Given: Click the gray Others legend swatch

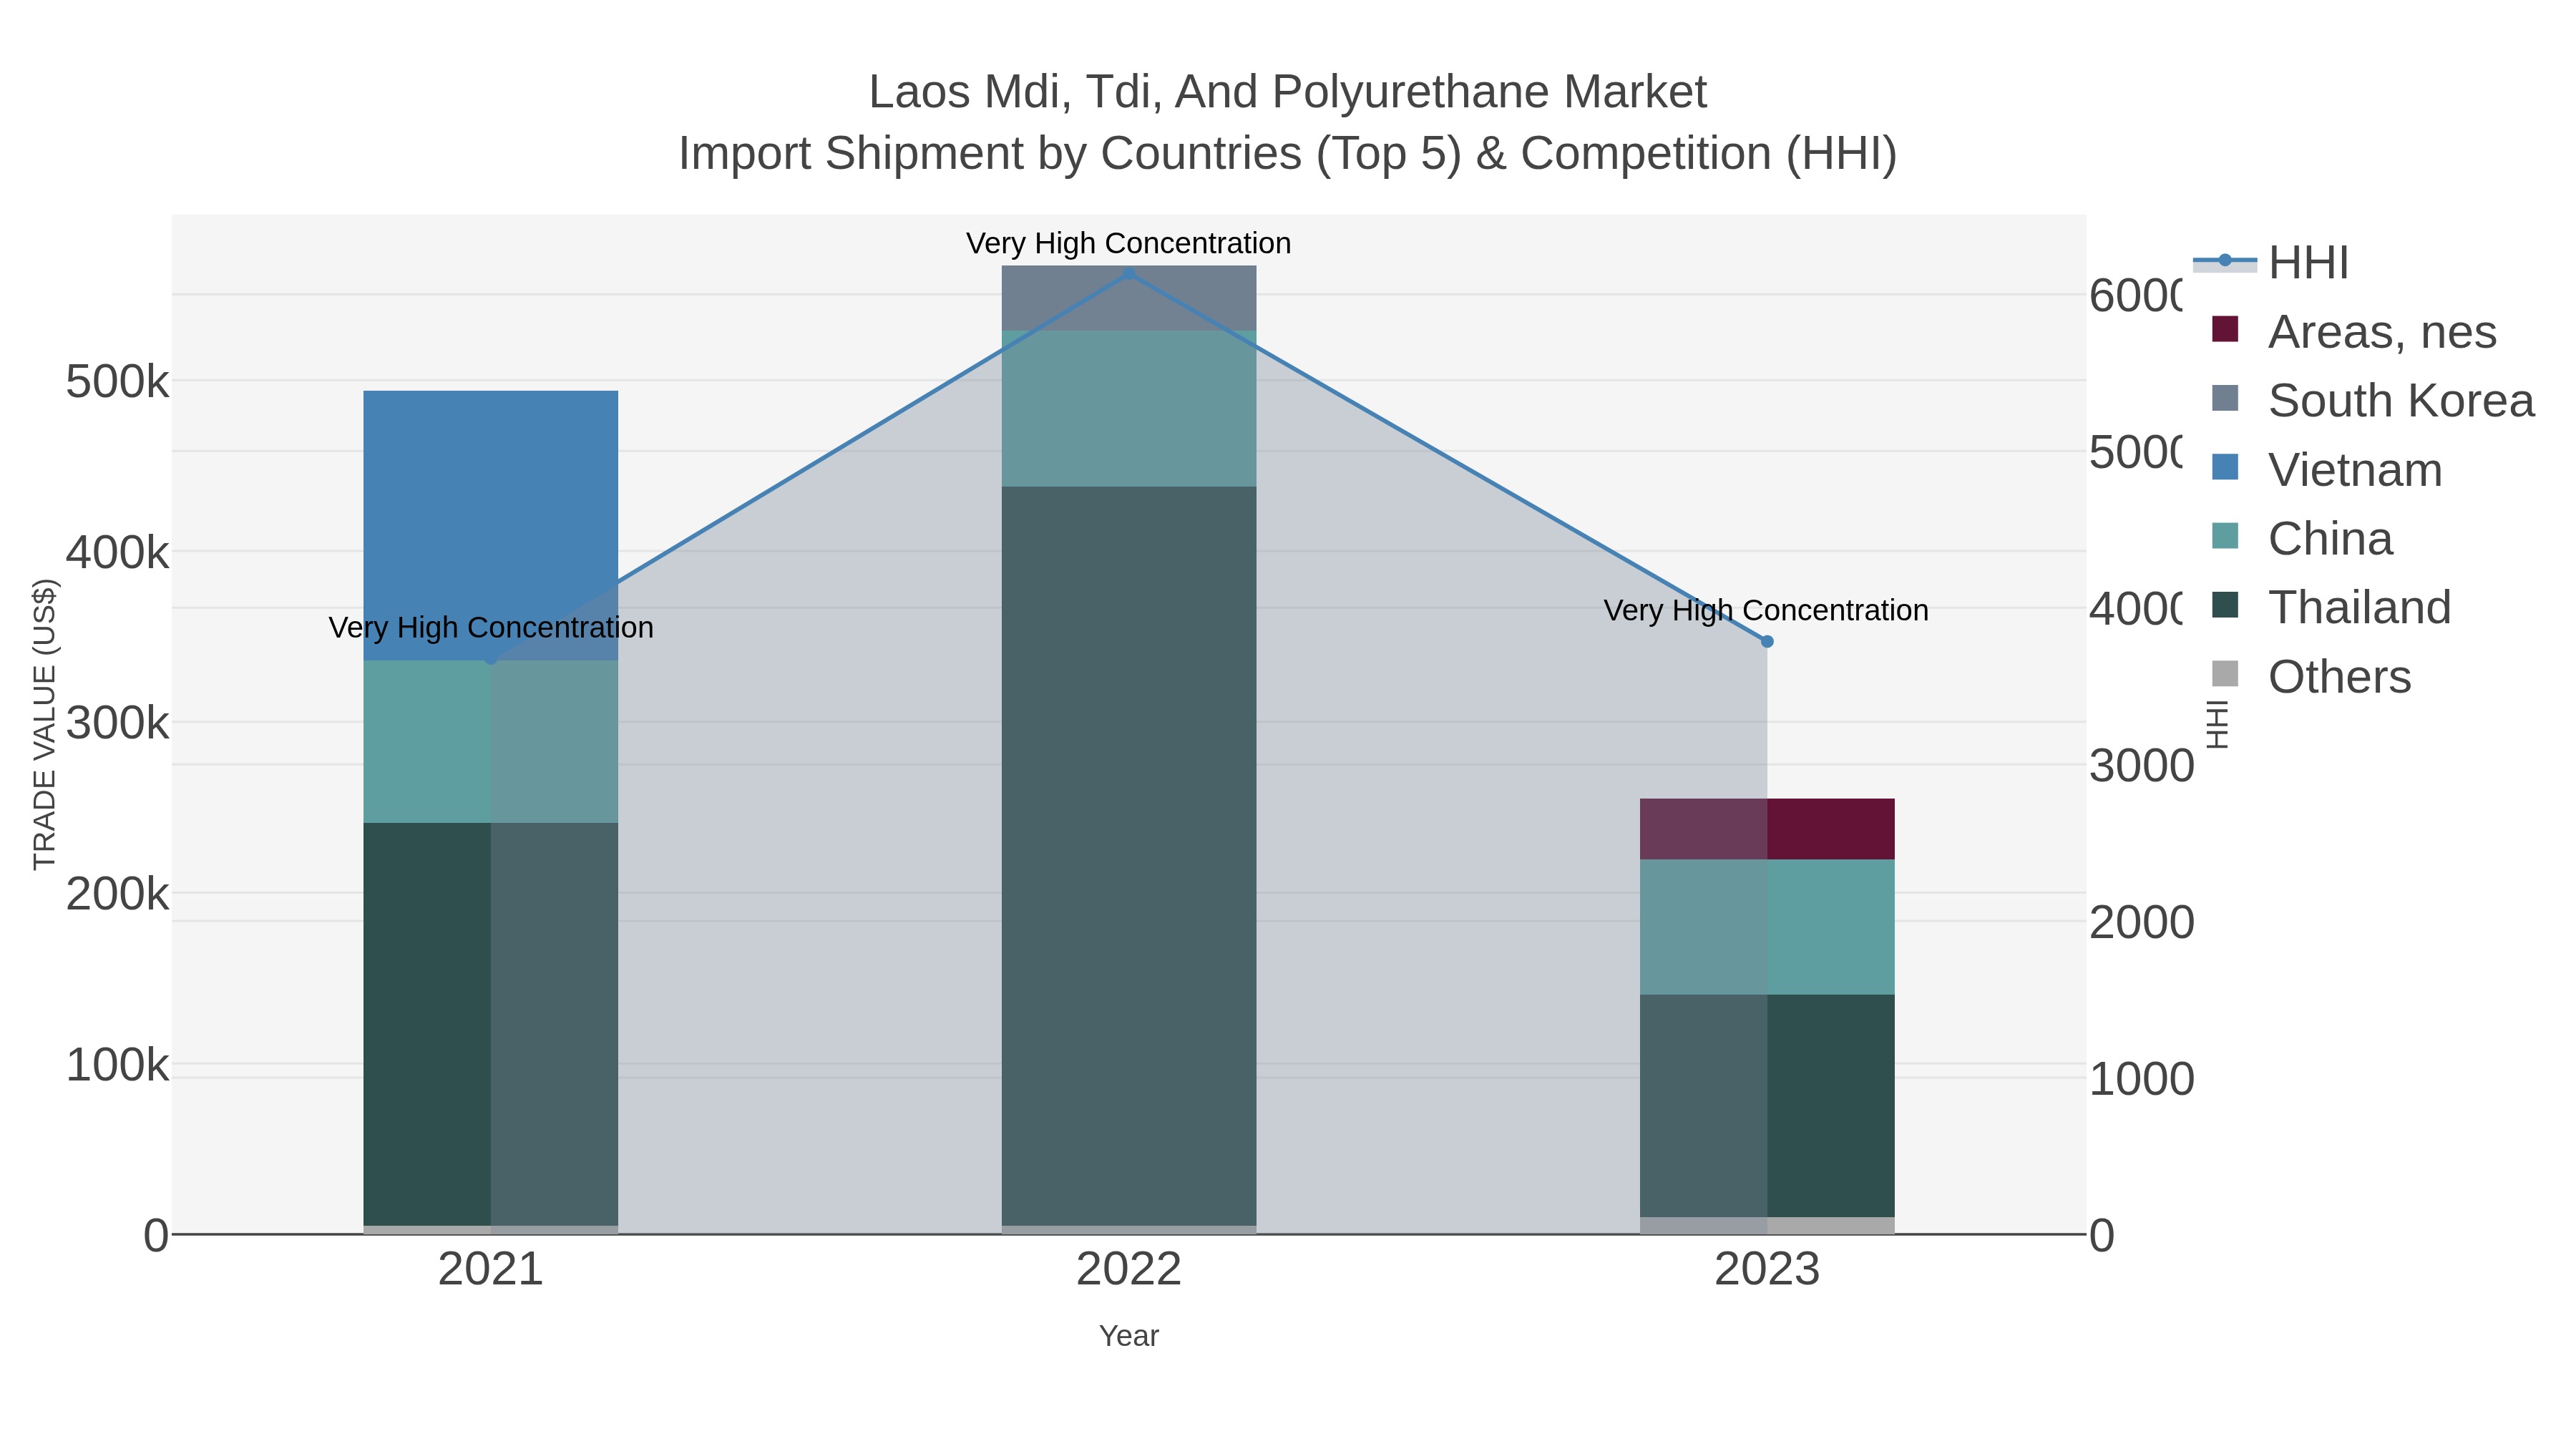Looking at the screenshot, I should [2225, 674].
